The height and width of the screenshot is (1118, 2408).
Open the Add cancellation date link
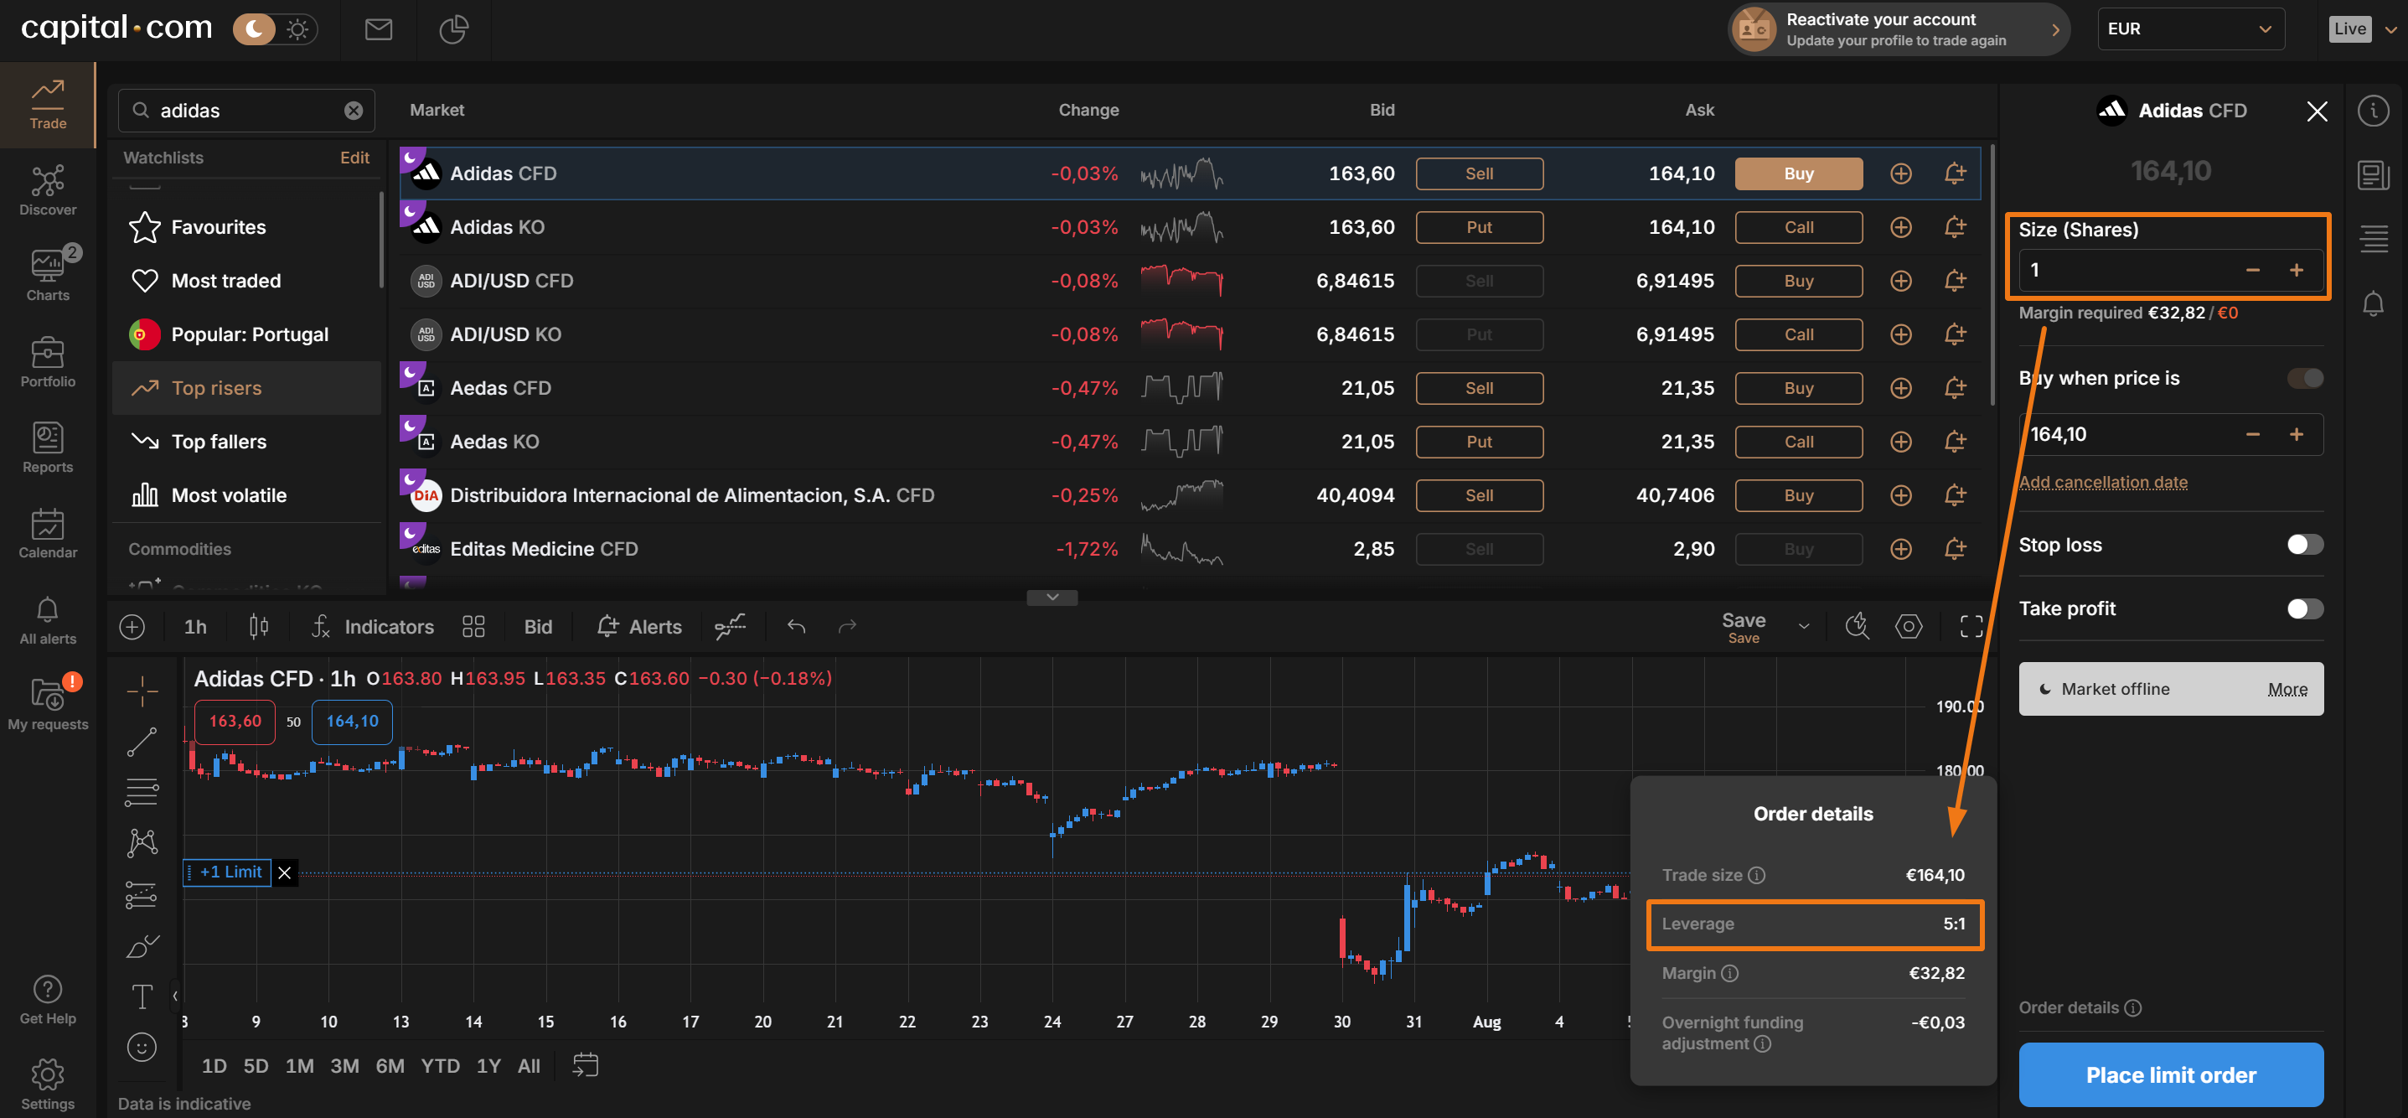(2102, 483)
